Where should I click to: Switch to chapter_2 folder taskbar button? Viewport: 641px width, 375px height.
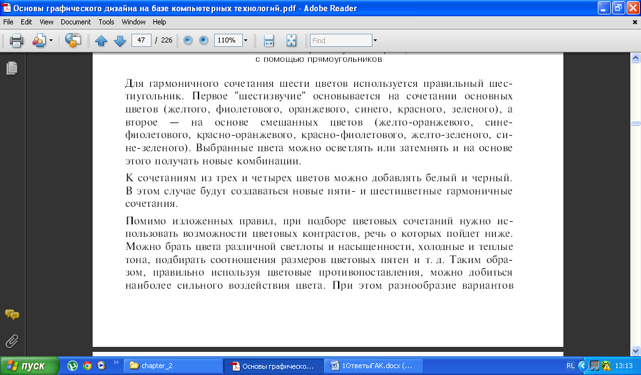point(173,366)
